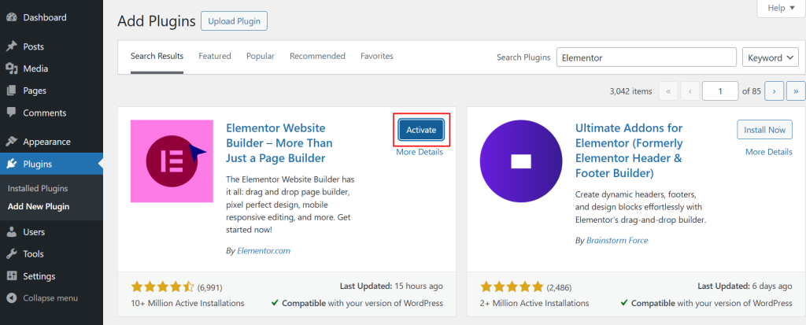Viewport: 806px width, 325px height.
Task: Open the Settings sliders icon
Action: [11, 276]
